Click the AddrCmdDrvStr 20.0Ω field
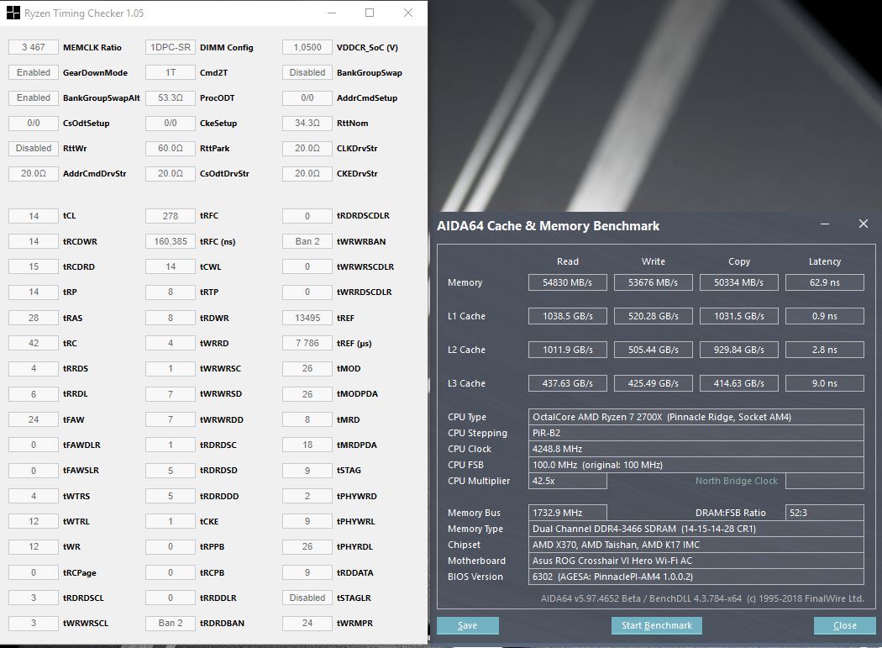Image resolution: width=882 pixels, height=648 pixels. click(34, 173)
